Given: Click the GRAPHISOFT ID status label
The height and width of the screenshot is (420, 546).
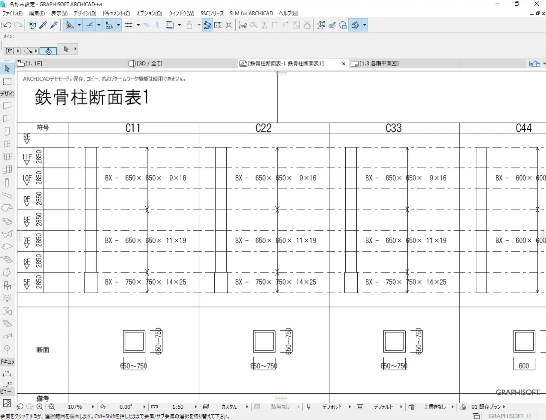Looking at the screenshot, I should tap(509, 416).
